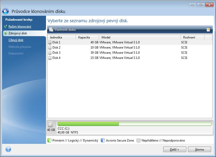
Task: Click the SCSI interface cell of Disk 2
Action: coord(184,48)
